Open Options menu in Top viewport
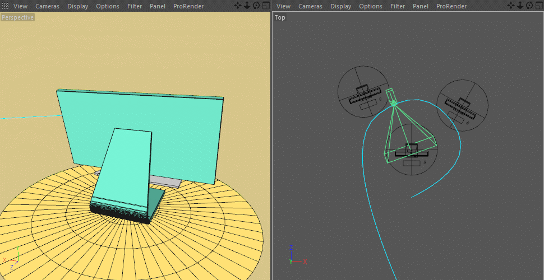Screen dimensions: 544x280 (x=371, y=6)
